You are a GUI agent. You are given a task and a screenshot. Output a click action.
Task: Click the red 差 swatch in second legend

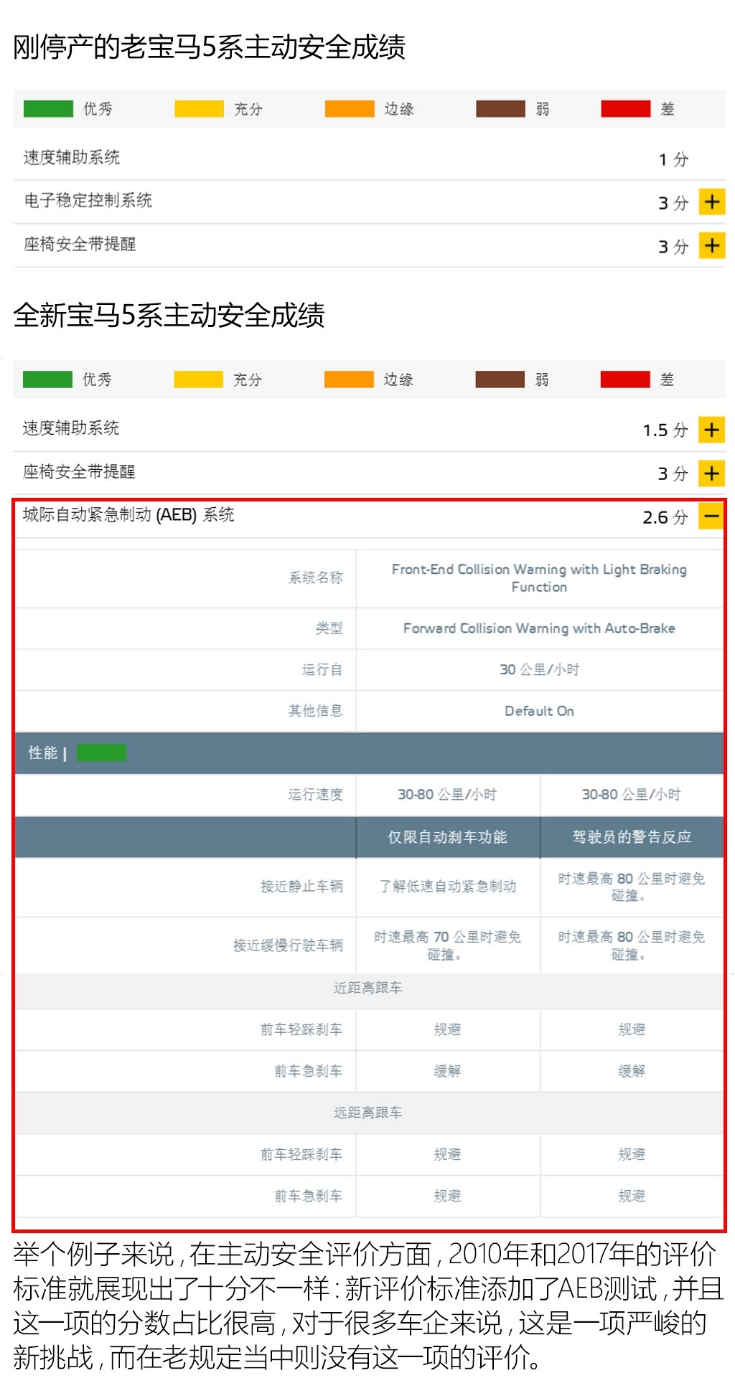tap(625, 379)
